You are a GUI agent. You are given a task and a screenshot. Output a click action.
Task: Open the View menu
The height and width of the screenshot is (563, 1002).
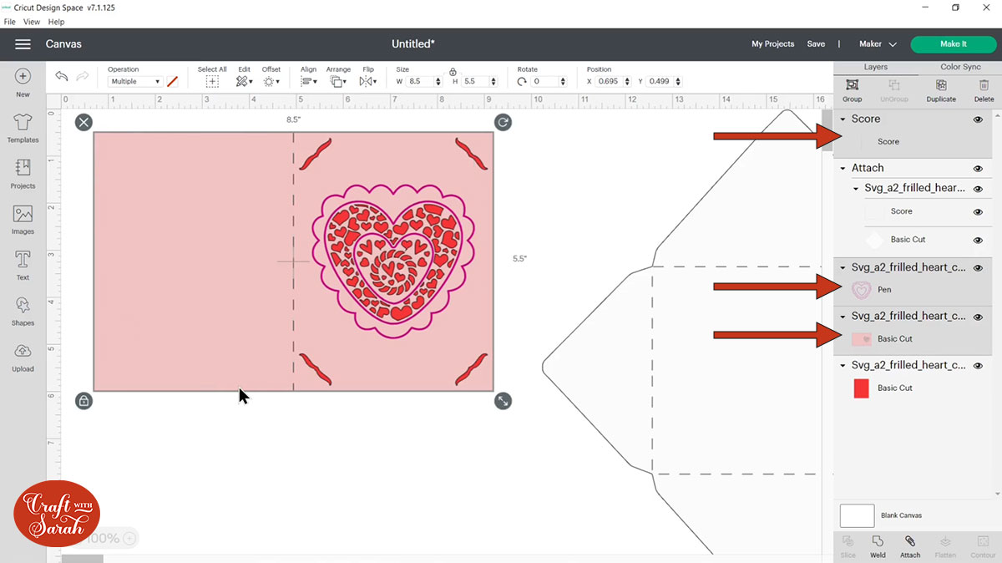32,22
